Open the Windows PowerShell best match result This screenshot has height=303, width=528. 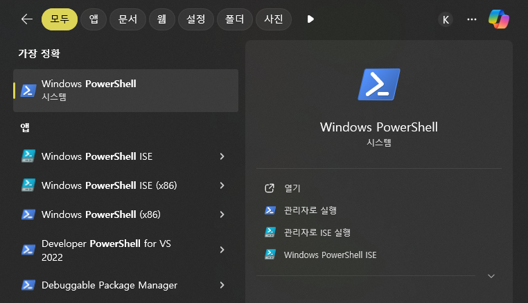(x=125, y=91)
